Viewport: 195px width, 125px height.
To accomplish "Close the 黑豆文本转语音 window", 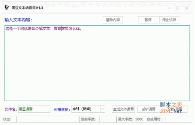I will pos(187,8).
